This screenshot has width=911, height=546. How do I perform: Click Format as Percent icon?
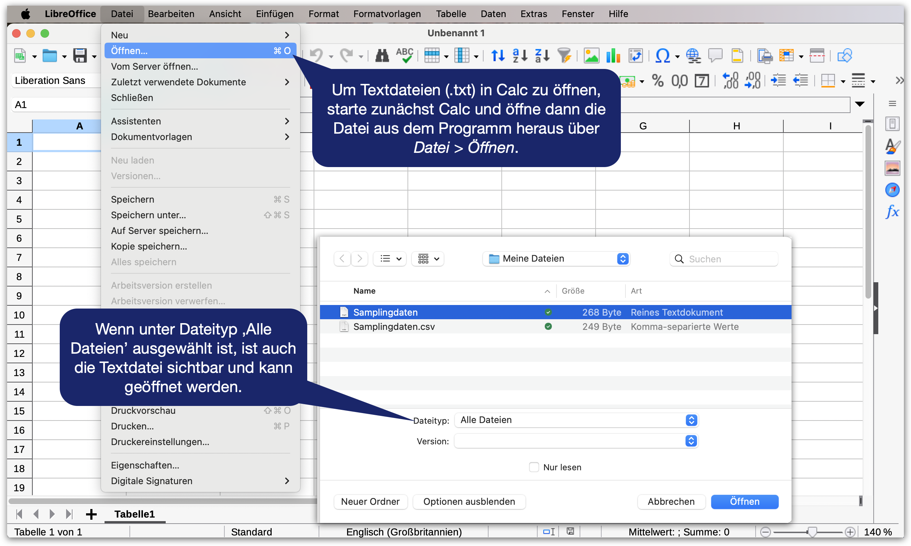coord(657,81)
